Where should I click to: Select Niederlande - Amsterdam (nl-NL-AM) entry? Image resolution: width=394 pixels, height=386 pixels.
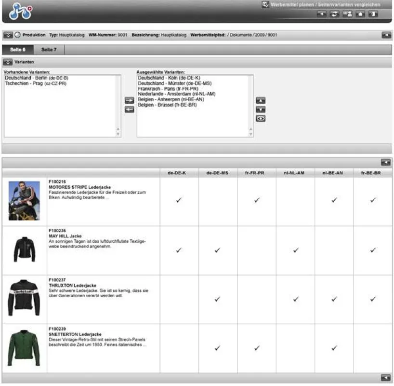click(177, 94)
